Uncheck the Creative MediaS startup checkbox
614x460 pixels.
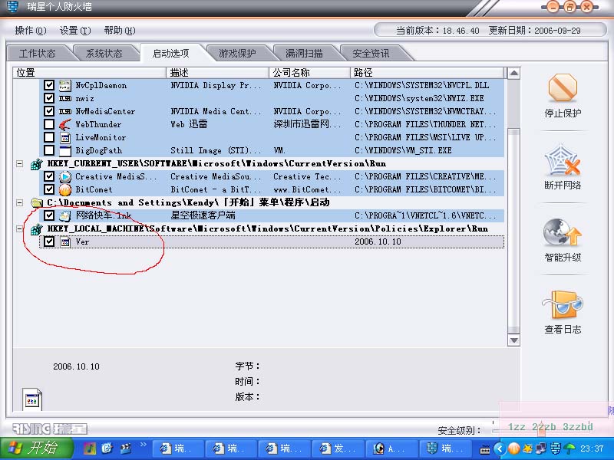click(49, 177)
